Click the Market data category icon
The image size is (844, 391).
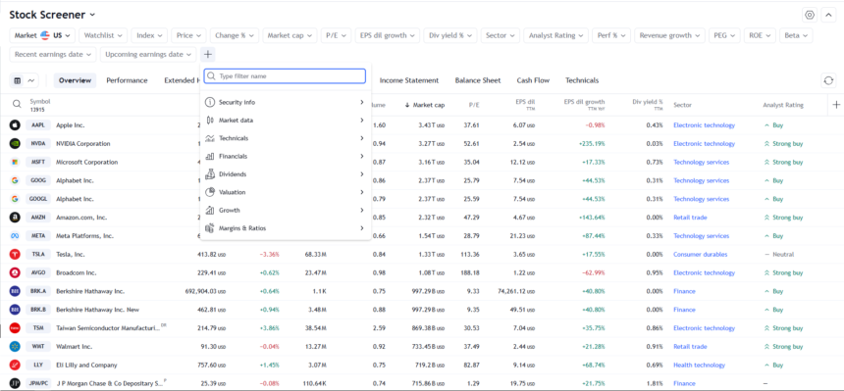pos(210,121)
